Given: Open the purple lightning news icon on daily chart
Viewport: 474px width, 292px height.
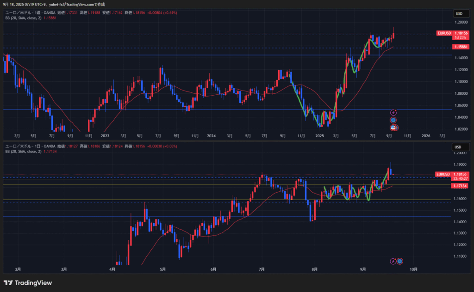Looking at the screenshot, I should pyautogui.click(x=393, y=261).
